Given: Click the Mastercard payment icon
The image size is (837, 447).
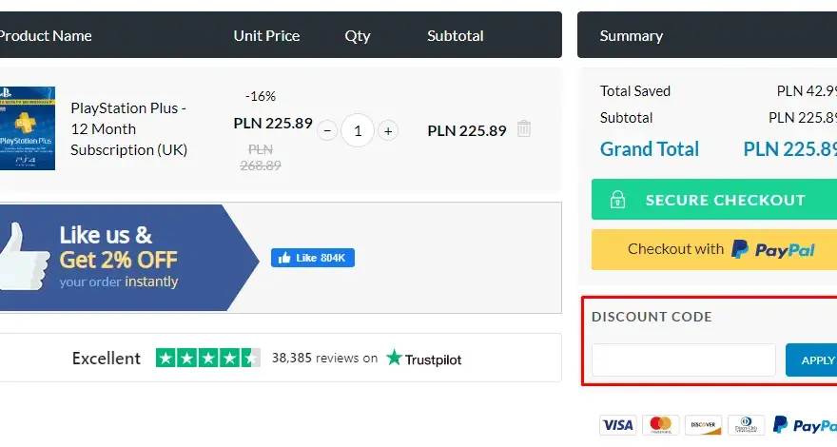Looking at the screenshot, I should 660,425.
